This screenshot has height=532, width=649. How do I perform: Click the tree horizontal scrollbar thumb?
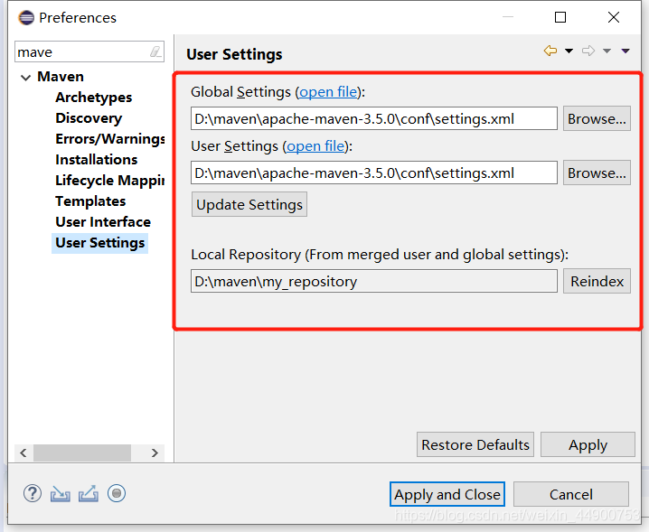tap(82, 453)
